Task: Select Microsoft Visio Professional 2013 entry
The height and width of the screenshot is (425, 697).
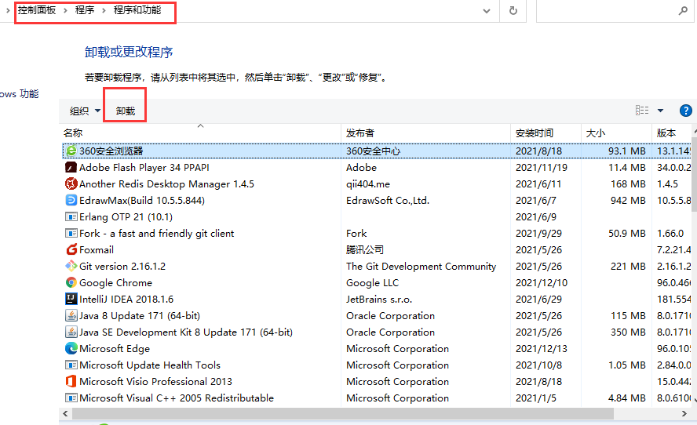Action: tap(155, 381)
